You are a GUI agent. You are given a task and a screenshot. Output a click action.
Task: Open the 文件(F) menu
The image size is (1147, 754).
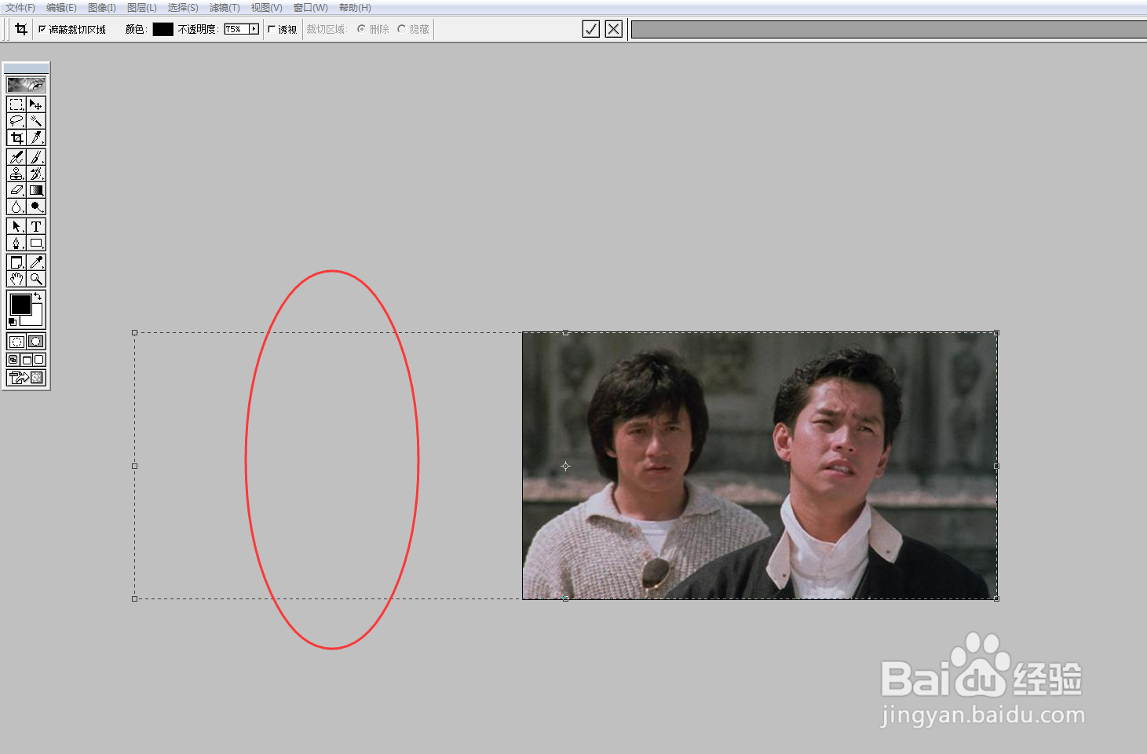coord(20,8)
